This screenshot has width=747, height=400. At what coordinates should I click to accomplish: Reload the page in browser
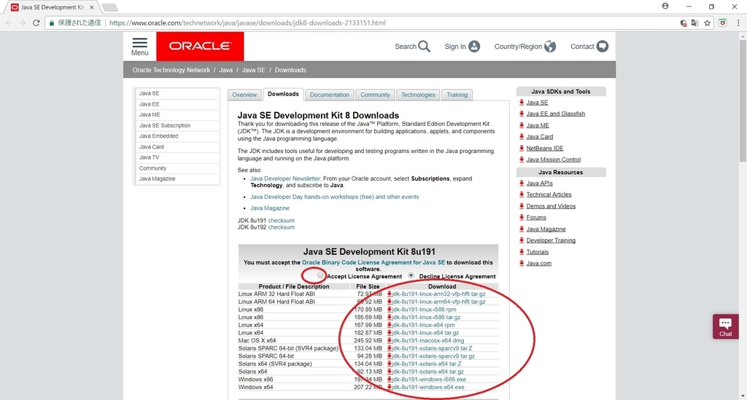point(36,23)
